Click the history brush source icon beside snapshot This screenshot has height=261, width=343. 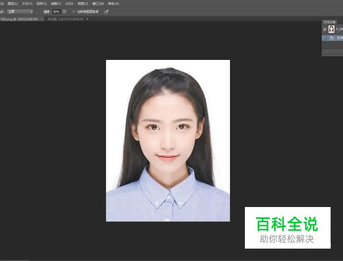pos(325,29)
